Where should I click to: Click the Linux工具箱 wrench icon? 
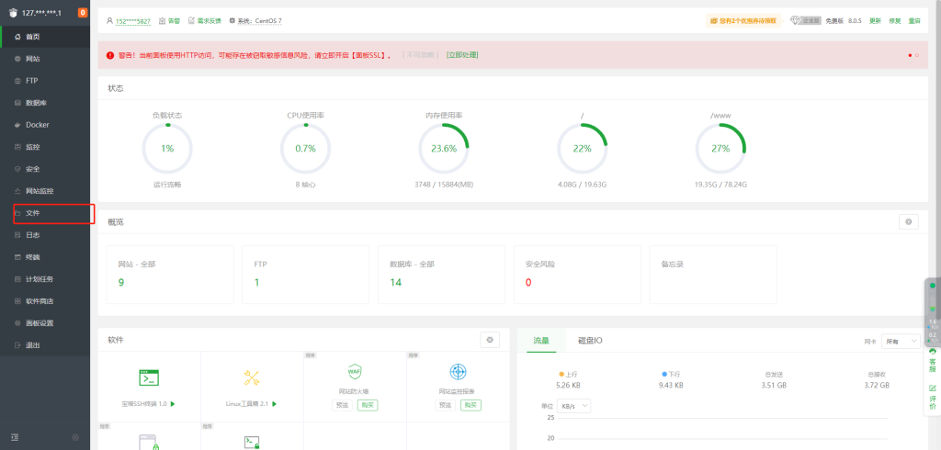[x=252, y=378]
